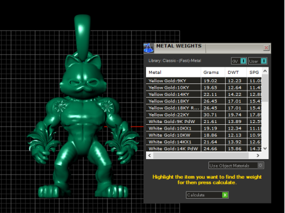Select the White Gold:9K PdW row

(204, 121)
